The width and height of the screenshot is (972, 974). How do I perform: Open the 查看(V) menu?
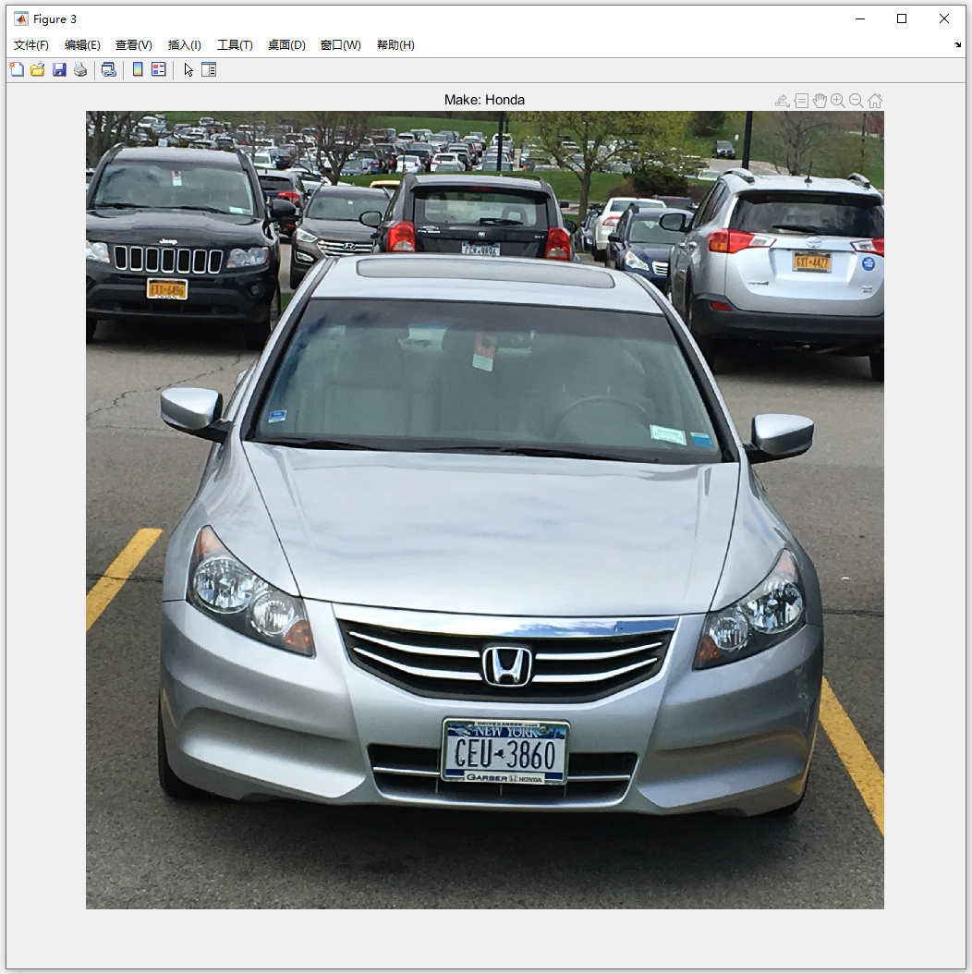point(134,44)
